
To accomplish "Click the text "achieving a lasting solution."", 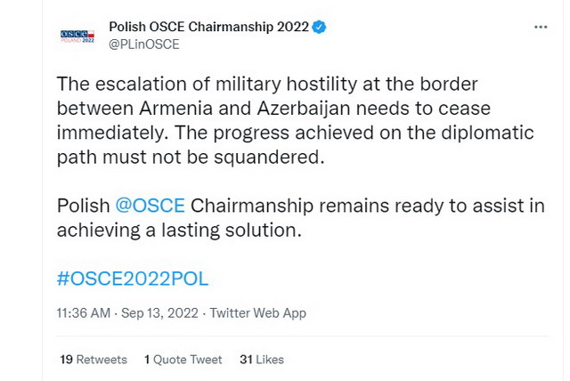I will click(178, 230).
